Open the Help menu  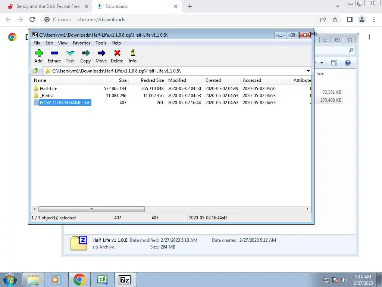click(116, 43)
